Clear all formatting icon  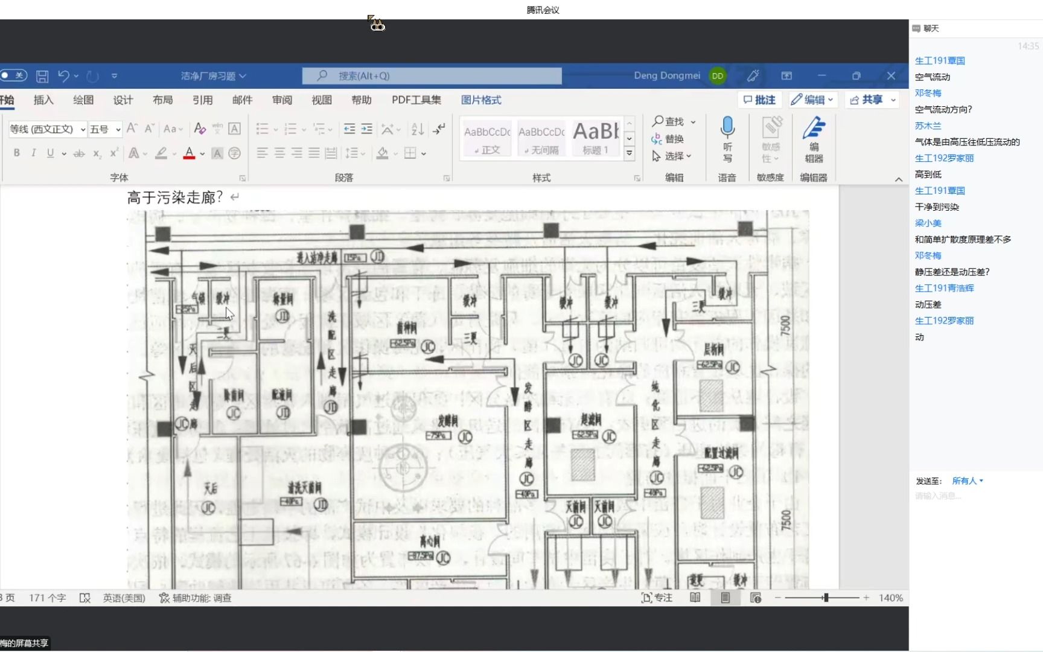tap(200, 129)
